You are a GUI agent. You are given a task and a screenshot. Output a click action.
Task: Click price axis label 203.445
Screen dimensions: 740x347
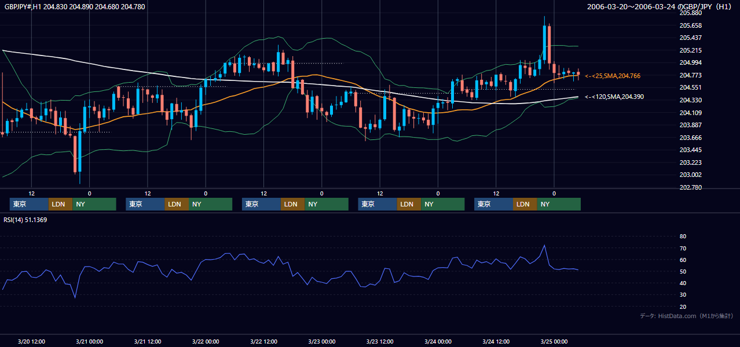pyautogui.click(x=690, y=150)
